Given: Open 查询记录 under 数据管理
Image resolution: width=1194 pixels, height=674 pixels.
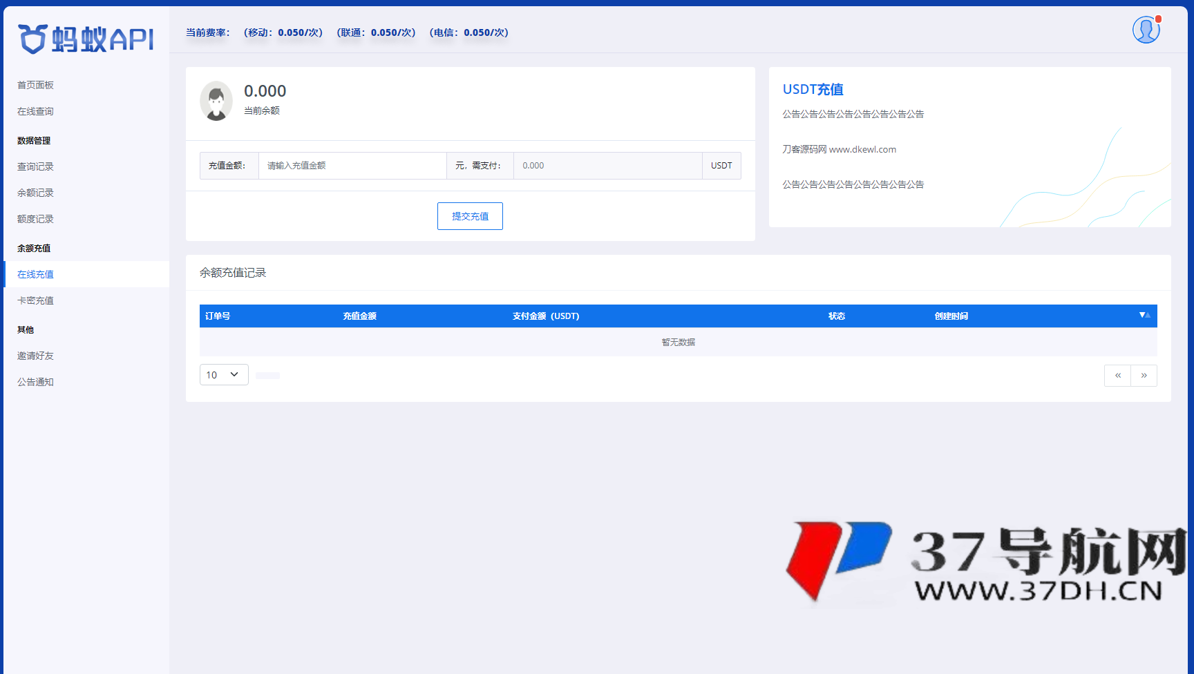Looking at the screenshot, I should (x=35, y=166).
